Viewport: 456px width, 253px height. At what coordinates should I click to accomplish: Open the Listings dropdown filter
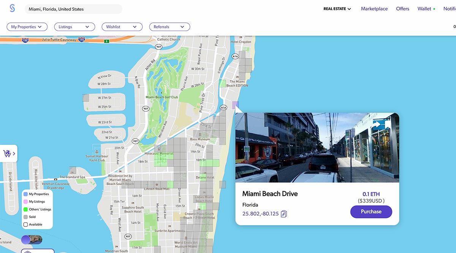(x=74, y=27)
